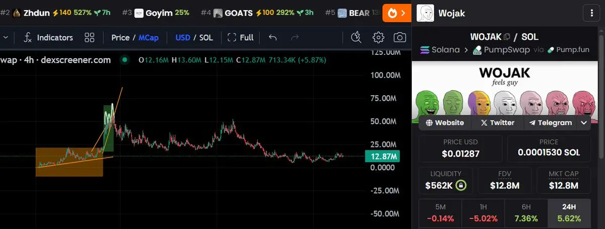The height and width of the screenshot is (229, 605).
Task: Open the Wojak Website link
Action: pos(444,122)
